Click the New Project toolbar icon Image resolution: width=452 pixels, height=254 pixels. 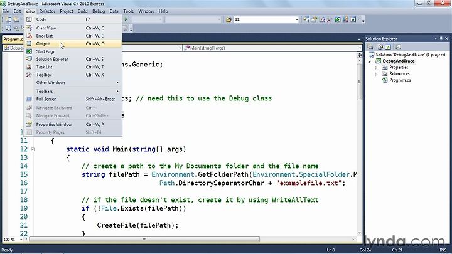coord(8,19)
